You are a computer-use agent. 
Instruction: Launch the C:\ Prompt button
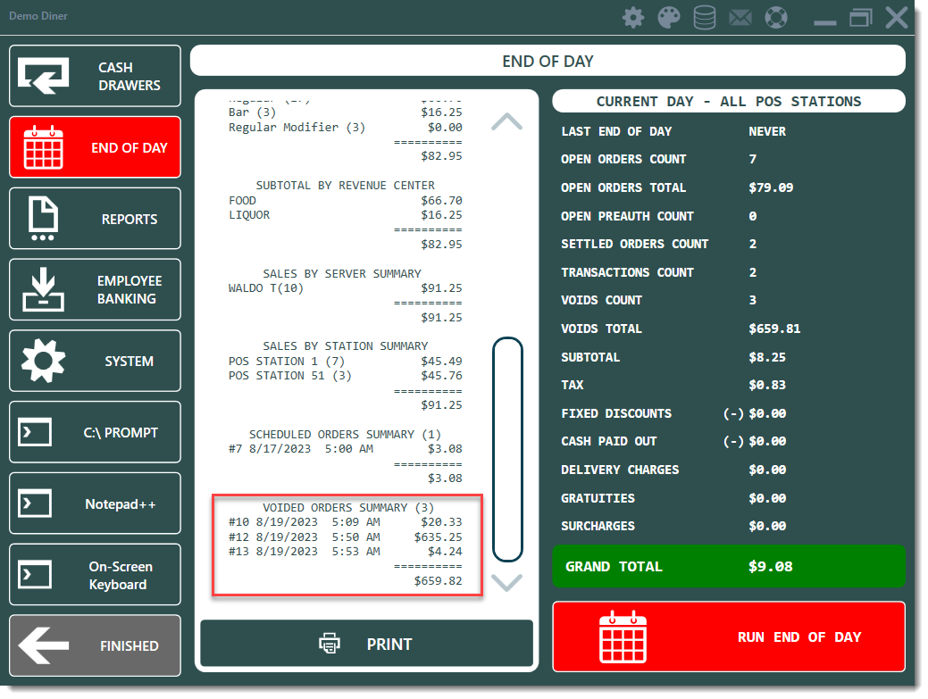95,432
